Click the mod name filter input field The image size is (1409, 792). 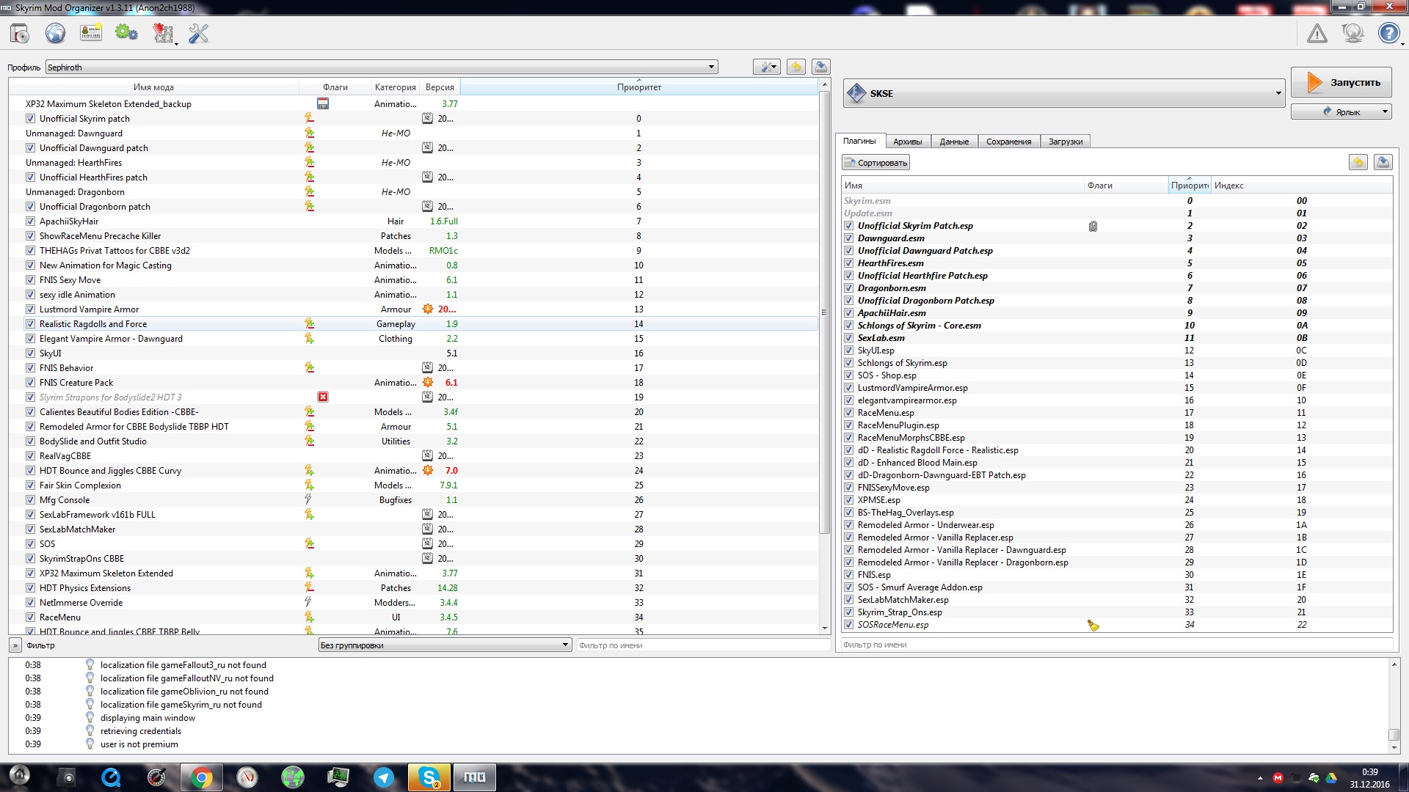coord(703,645)
